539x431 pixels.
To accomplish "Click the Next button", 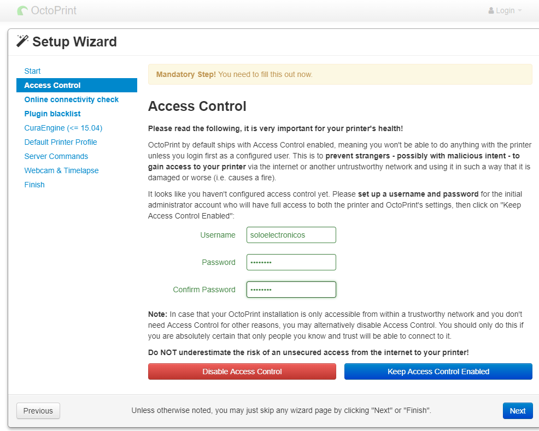I will click(517, 410).
